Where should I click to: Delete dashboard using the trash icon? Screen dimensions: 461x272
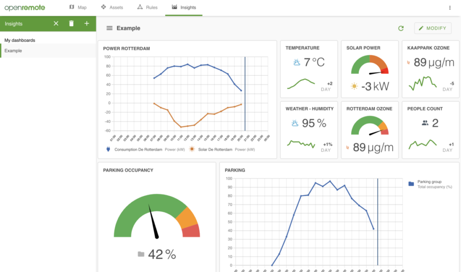pos(71,23)
